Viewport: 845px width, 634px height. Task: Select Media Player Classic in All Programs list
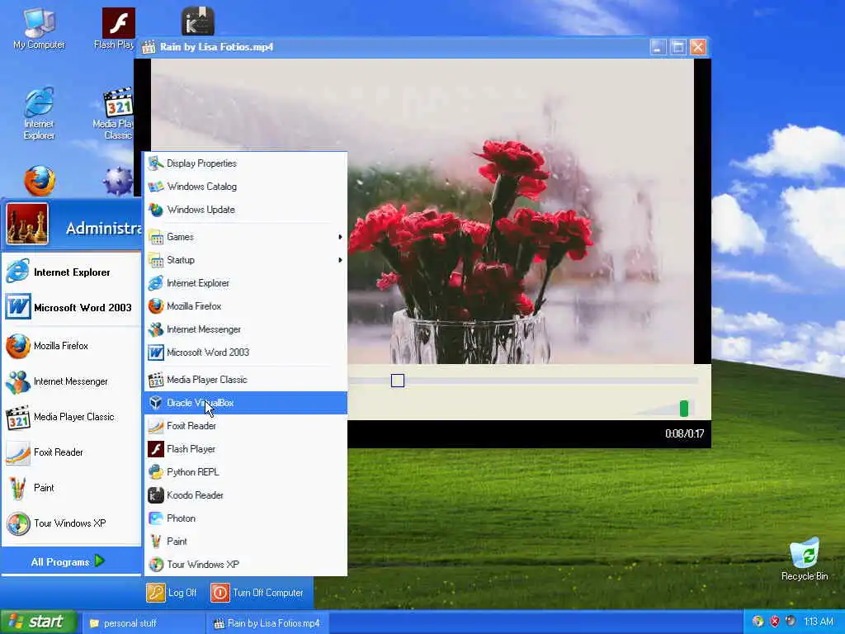pos(246,380)
